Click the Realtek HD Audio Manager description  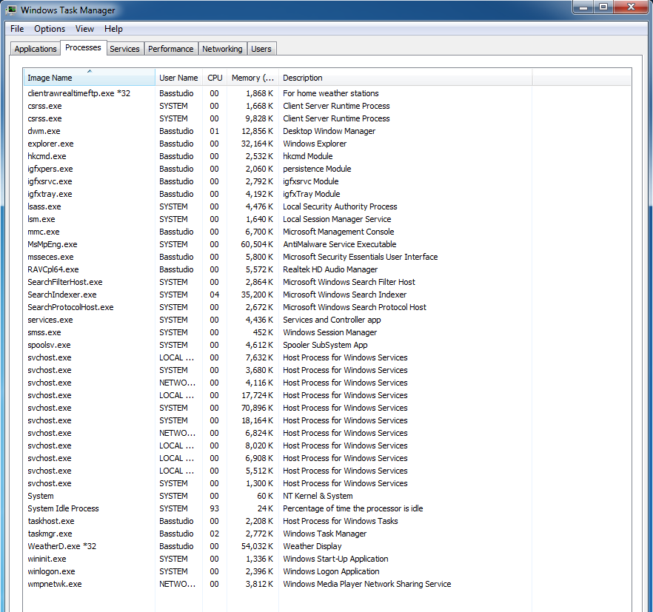(330, 269)
